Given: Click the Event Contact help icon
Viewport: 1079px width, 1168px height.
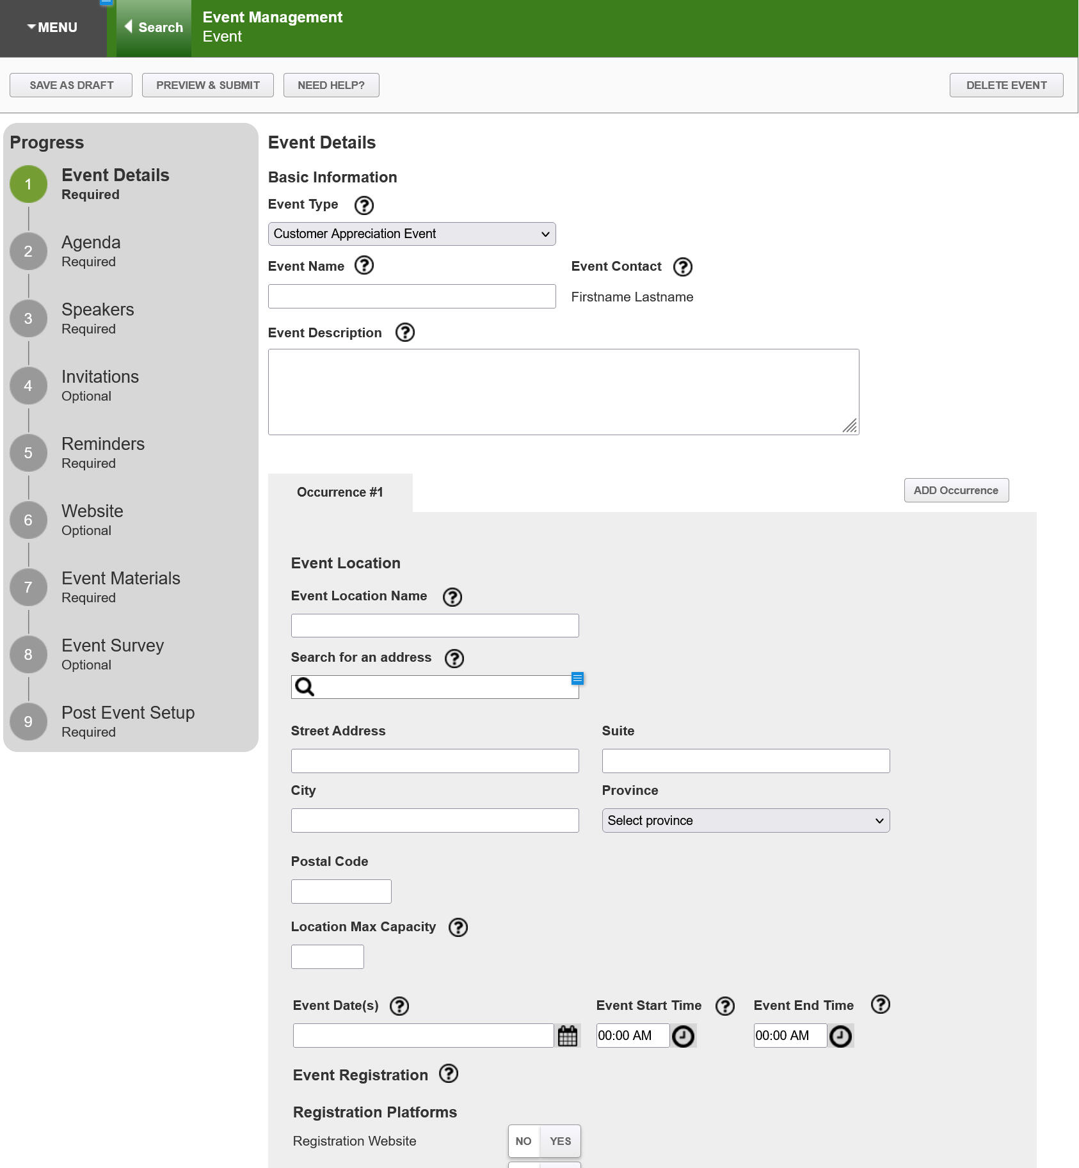Looking at the screenshot, I should 682,267.
